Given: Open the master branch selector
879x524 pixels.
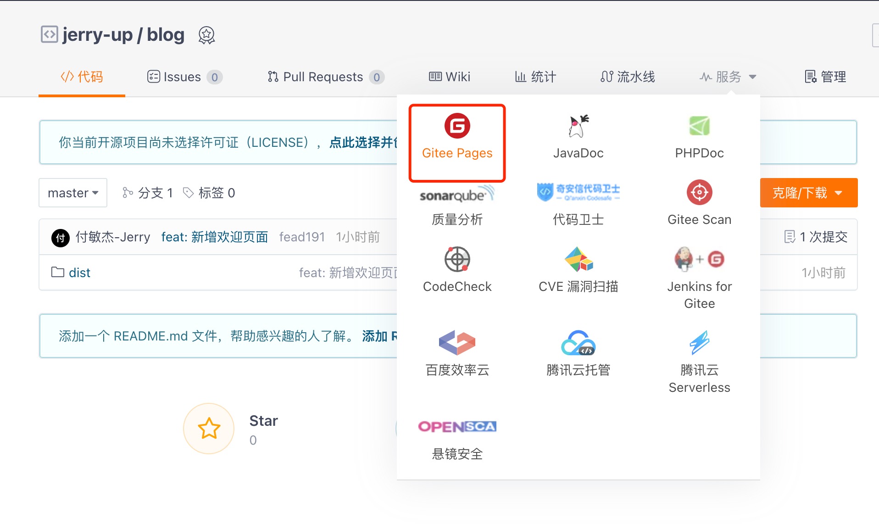Looking at the screenshot, I should 72,193.
